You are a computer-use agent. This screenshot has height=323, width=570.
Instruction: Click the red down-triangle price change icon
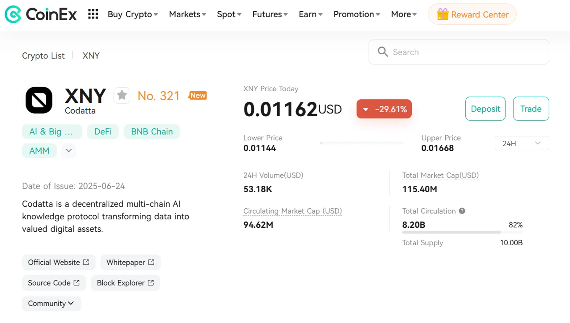pyautogui.click(x=366, y=109)
